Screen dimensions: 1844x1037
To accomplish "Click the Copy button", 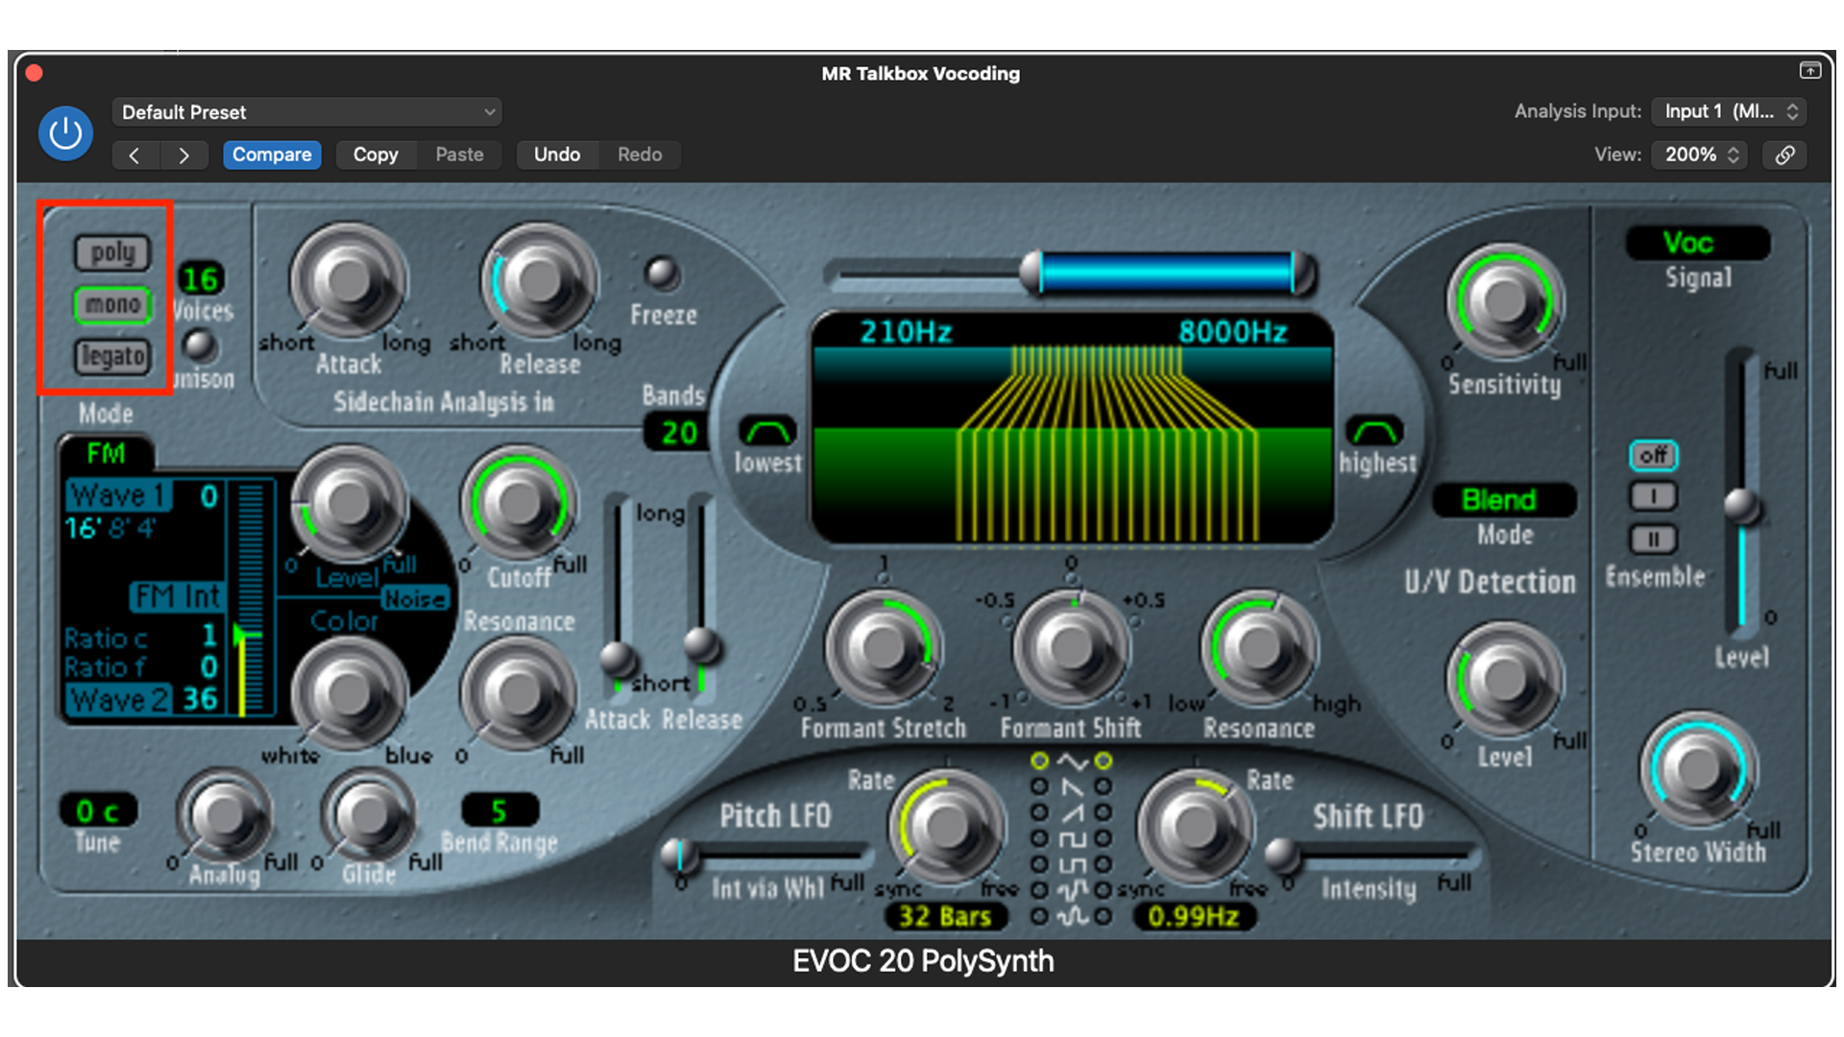I will [376, 155].
